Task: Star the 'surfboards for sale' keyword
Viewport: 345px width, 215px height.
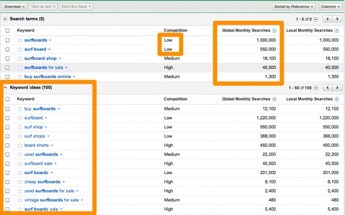Action: coord(20,68)
